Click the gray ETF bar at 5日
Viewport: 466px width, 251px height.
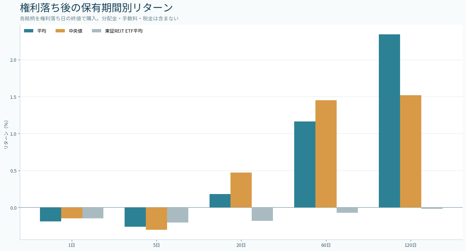[x=178, y=215]
